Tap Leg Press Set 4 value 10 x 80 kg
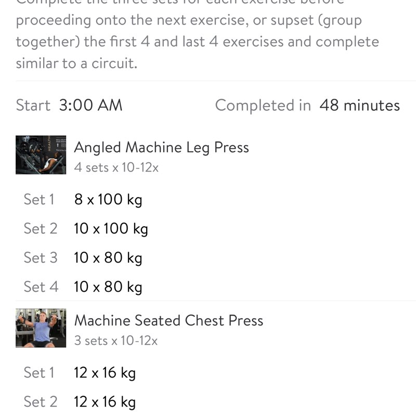Viewport: 416px width, 416px height. click(108, 287)
